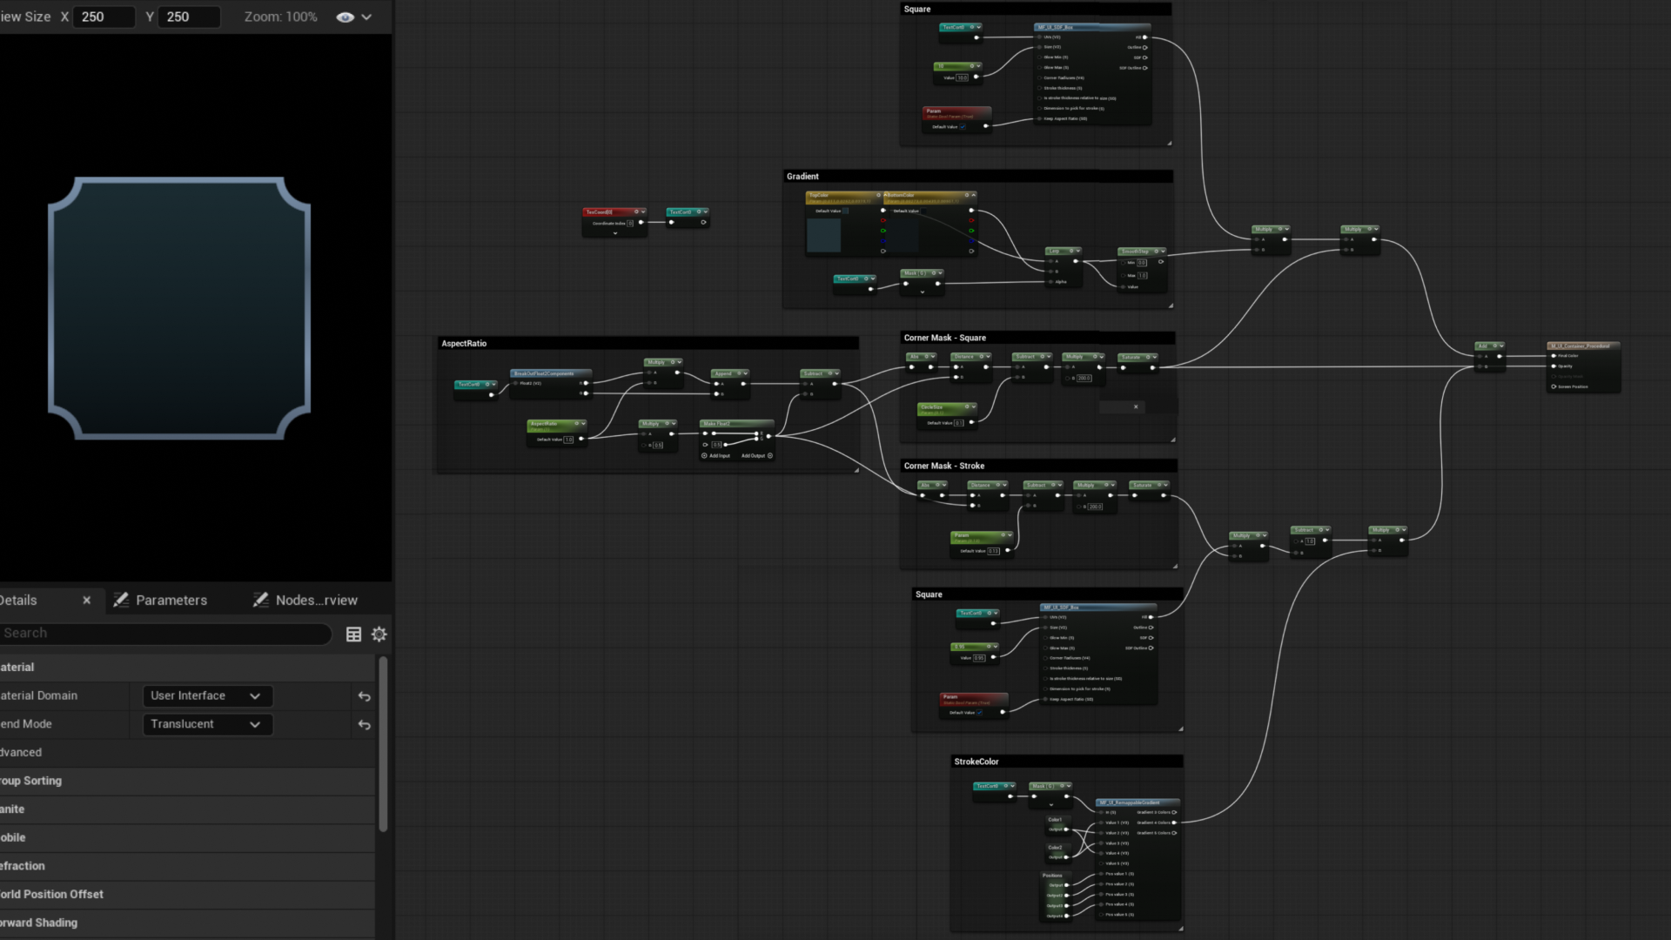Toggle Default Value checkbox in lower Square Param
Screen dimensions: 1671x940
(980, 713)
